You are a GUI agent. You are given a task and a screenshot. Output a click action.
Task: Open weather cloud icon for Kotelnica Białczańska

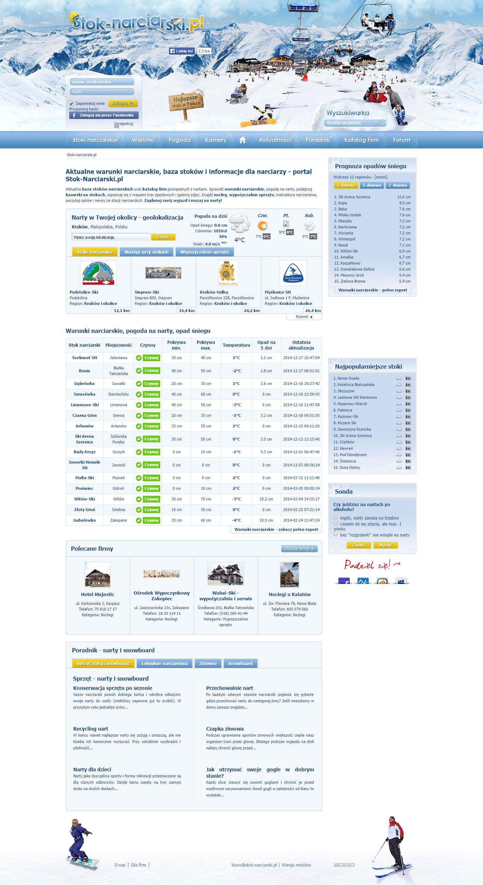pos(399,385)
